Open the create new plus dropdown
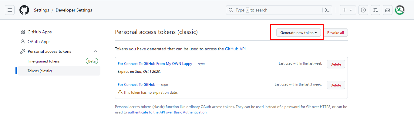 348,10
